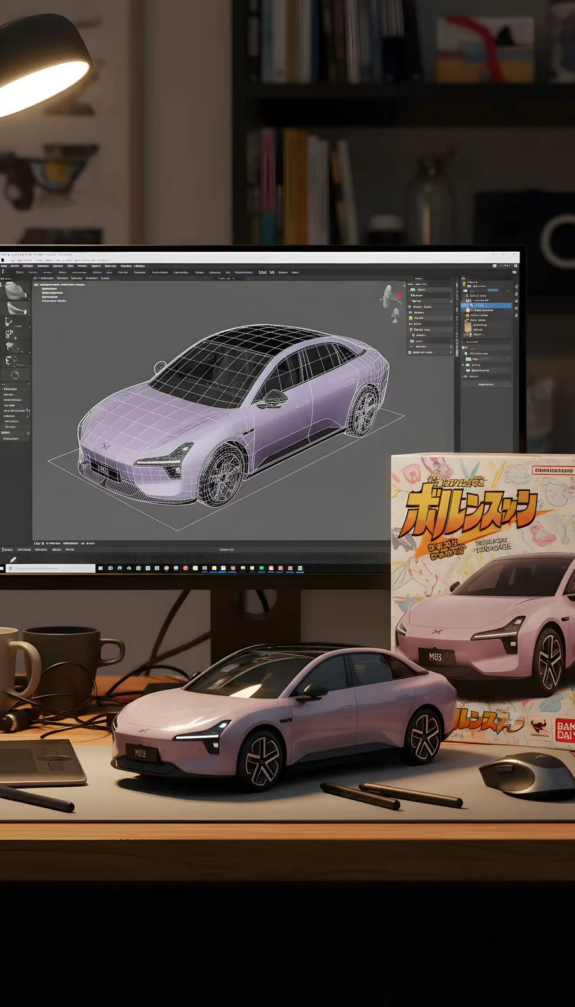Screen dimensions: 575x1007
Task: Open the first menu in the menu bar
Action: pos(4,266)
